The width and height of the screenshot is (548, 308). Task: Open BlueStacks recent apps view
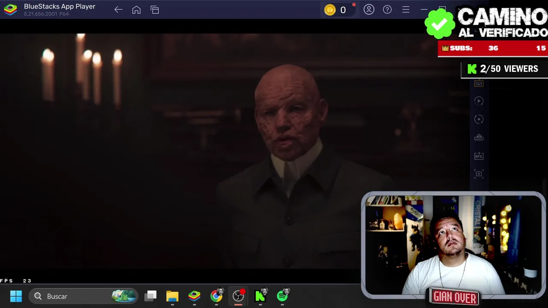pos(155,10)
